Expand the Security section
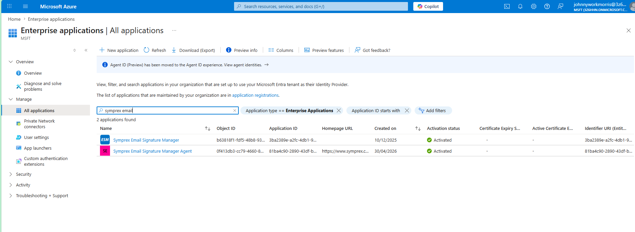 [11, 174]
